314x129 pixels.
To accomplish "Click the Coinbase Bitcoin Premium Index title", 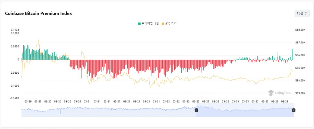I will tap(39, 13).
